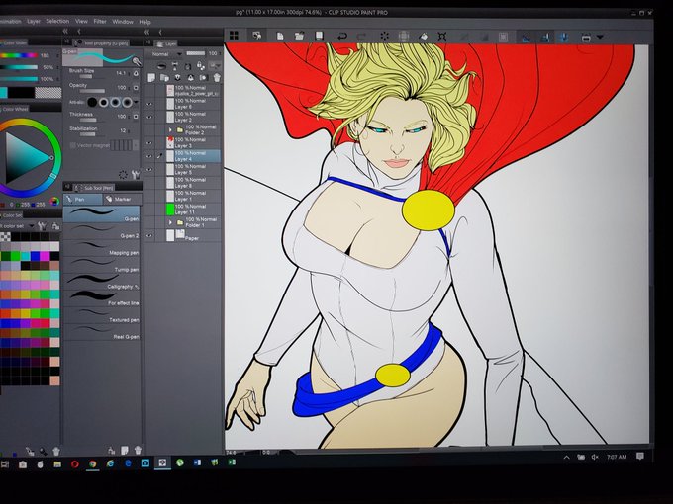The height and width of the screenshot is (504, 673).
Task: Toggle visibility eye of Layer 4
Action: 149,156
